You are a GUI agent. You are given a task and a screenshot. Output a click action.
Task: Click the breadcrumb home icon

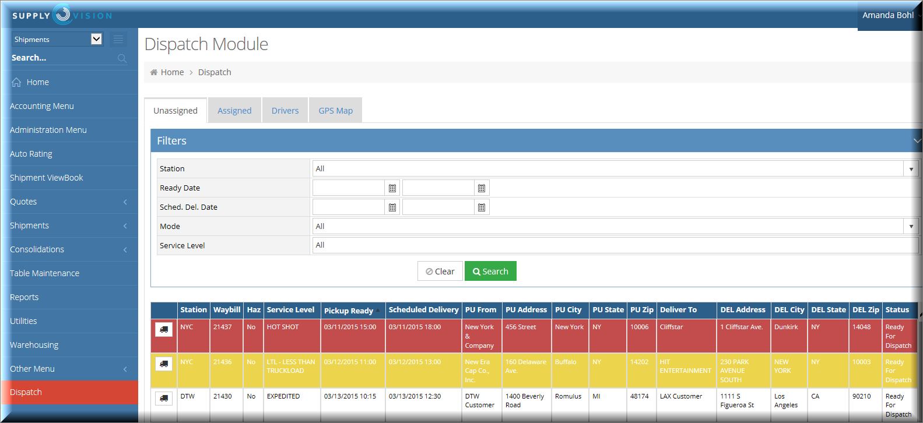154,72
